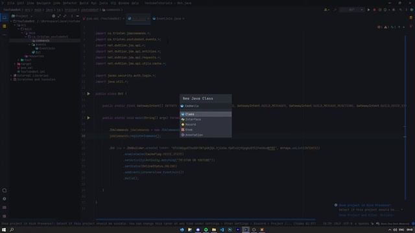Viewport: 415px width, 233px height.
Task: Click the build hammer icon
Action: 335,10
